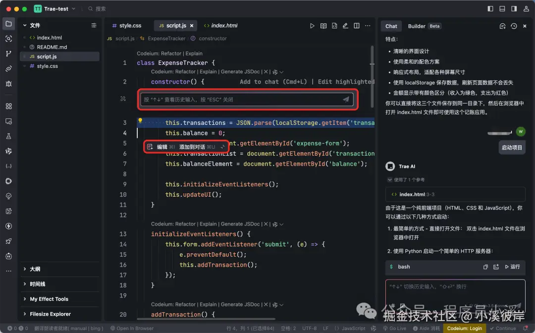Click the pencil edit icon in editor toolbar

pyautogui.click(x=345, y=26)
